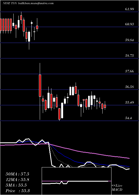Image resolution: width=139 pixels, height=195 pixels.
Task: Click inside the MACD inset panel
Action: click(76, 181)
